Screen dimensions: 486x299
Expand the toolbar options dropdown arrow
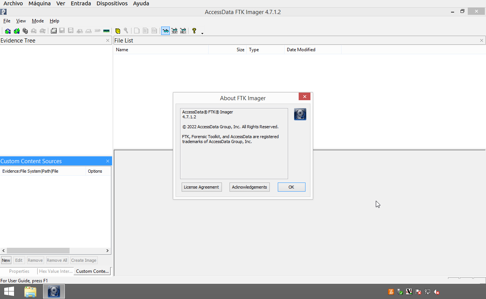click(202, 33)
